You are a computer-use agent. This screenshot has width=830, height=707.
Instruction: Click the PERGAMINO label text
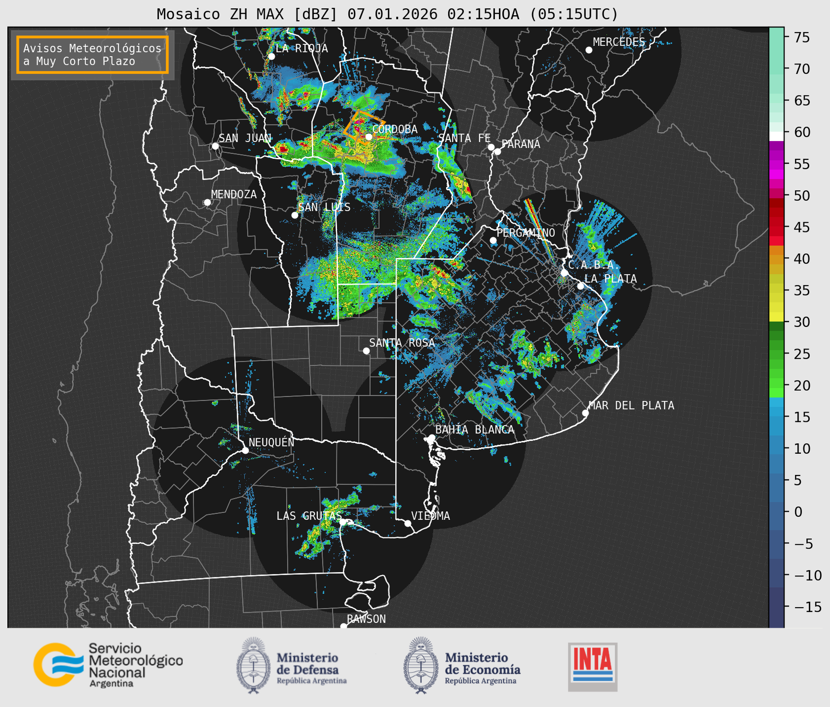[526, 233]
